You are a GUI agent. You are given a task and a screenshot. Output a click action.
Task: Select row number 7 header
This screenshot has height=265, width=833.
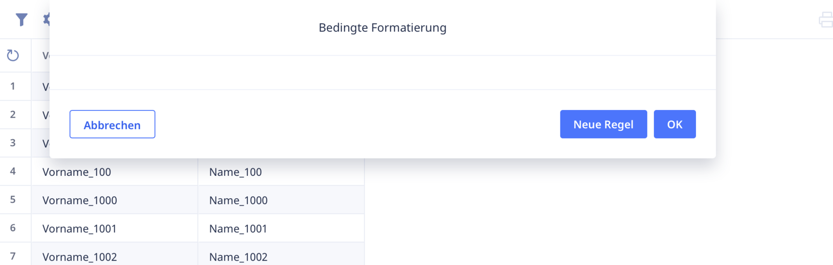click(13, 256)
